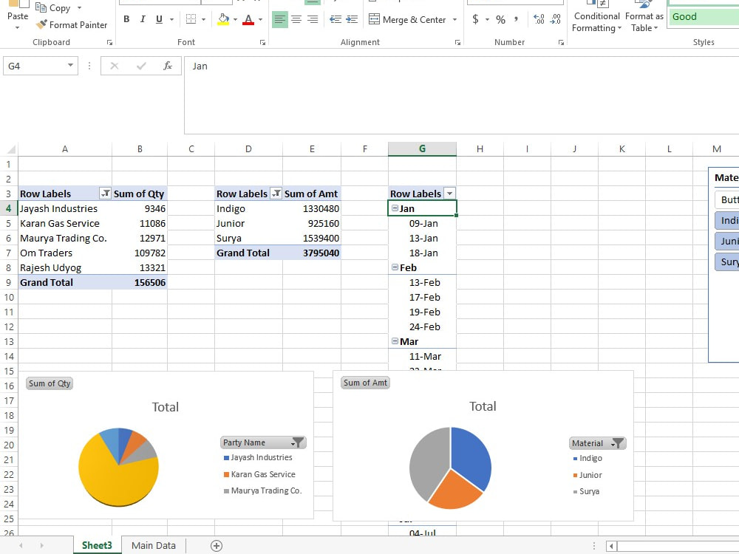
Task: Click in the formula bar text area
Action: click(461, 95)
